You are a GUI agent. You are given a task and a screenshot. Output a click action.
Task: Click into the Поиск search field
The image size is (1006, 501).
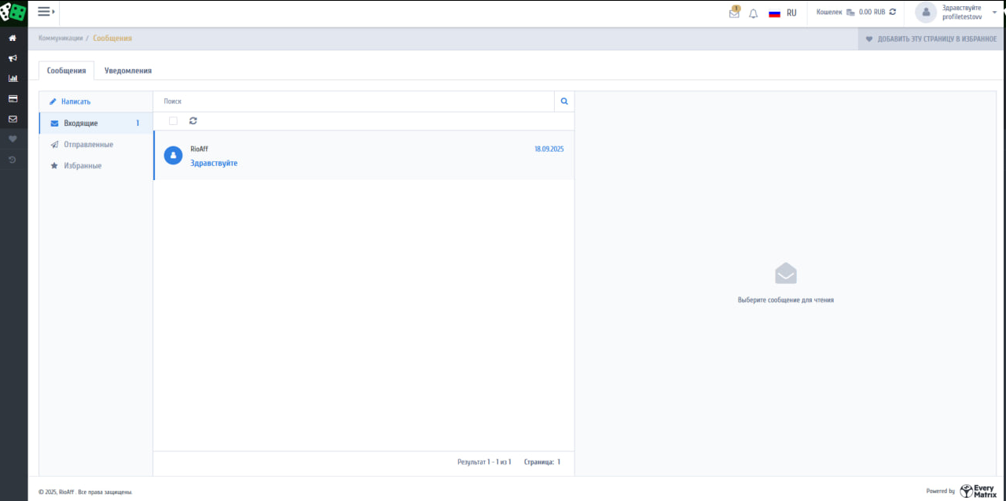click(354, 101)
